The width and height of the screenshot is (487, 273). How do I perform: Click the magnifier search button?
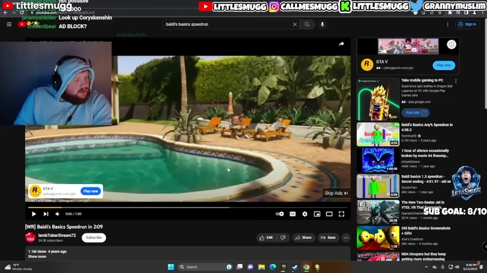pyautogui.click(x=307, y=24)
